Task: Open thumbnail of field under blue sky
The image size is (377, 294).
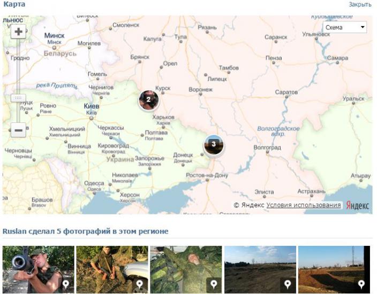Action: click(260, 269)
